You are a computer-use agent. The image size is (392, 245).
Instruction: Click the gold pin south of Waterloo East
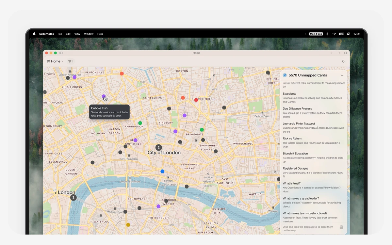tap(128, 225)
